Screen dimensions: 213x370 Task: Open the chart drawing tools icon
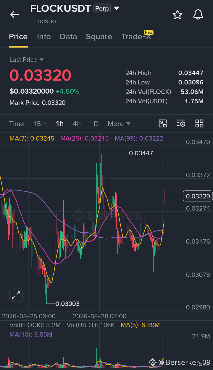tap(163, 123)
